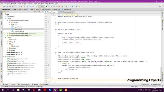Click the Paste toolbar icon

21,6
